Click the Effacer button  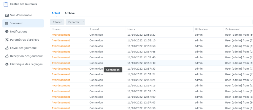click(x=57, y=22)
